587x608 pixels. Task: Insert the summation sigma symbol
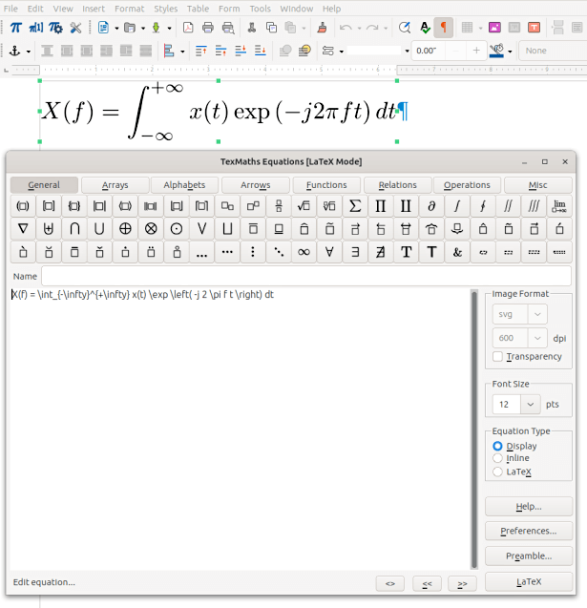point(354,206)
